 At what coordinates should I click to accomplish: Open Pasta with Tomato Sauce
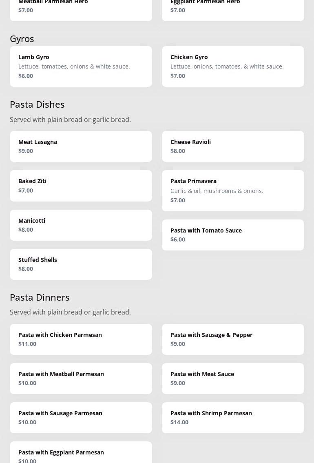click(x=233, y=235)
